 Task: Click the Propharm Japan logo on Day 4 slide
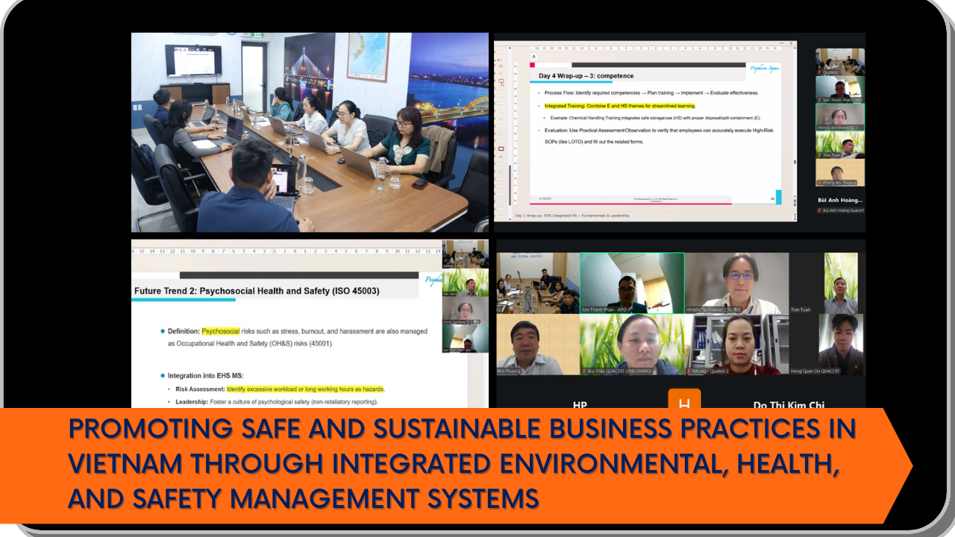(x=764, y=67)
